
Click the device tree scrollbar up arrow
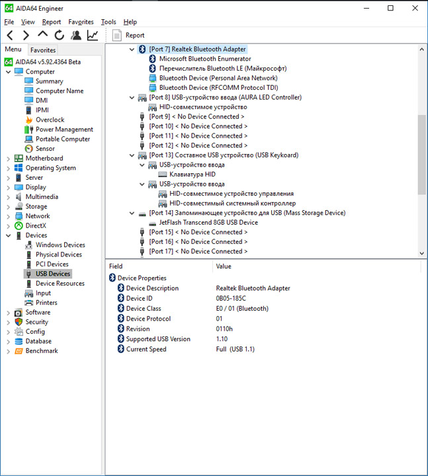pos(421,49)
